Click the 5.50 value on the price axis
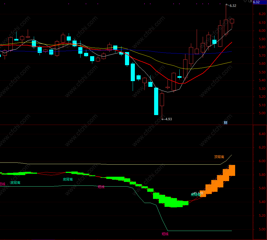Image resolution: width=267 pixels, height=240 pixels. [262, 72]
